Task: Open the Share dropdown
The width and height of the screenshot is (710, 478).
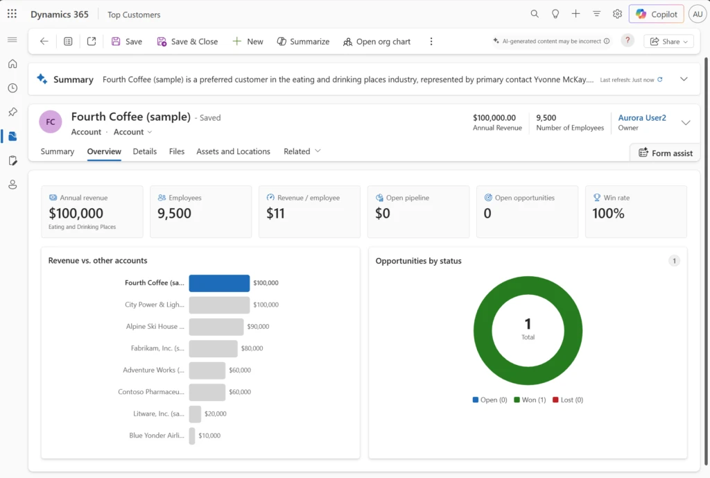Action: coord(669,41)
